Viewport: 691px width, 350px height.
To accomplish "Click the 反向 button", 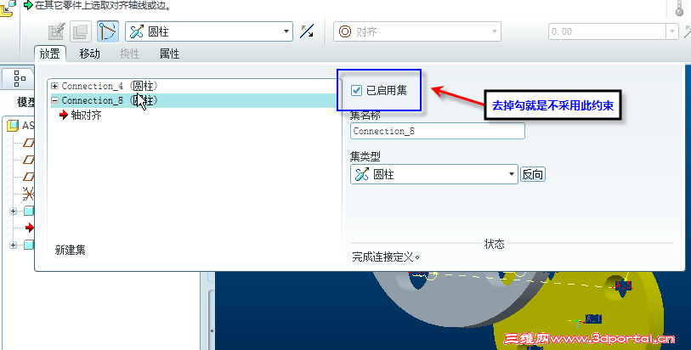I will [532, 174].
